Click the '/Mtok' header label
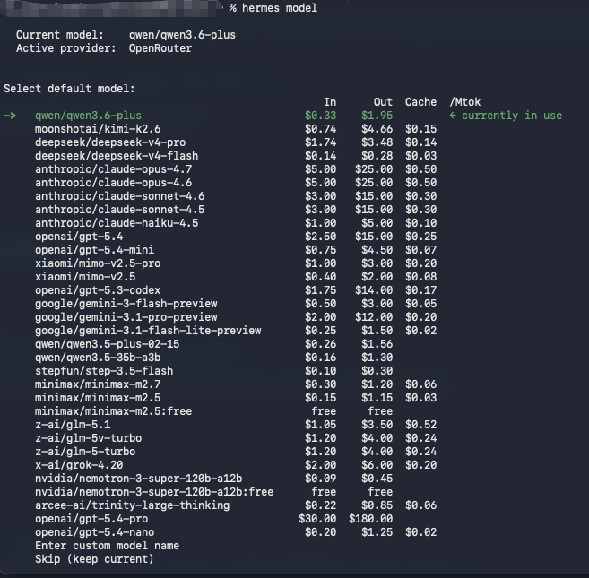Viewport: 589px width, 578px height. [465, 102]
